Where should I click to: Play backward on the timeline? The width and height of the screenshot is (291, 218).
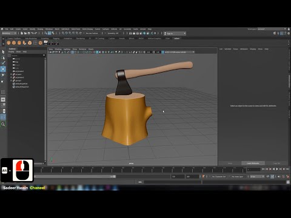(273, 169)
